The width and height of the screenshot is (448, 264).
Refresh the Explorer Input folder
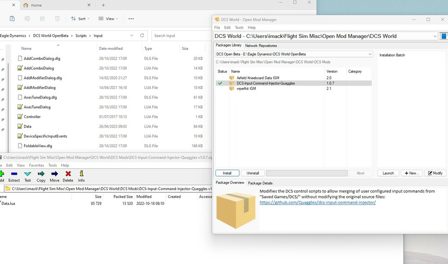(x=142, y=35)
